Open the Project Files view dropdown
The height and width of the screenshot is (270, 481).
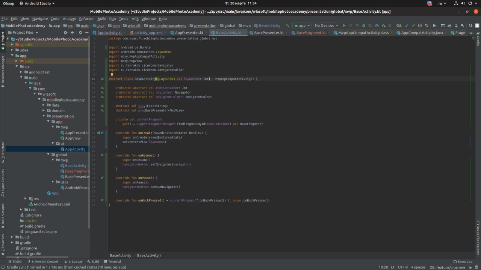pos(26,33)
